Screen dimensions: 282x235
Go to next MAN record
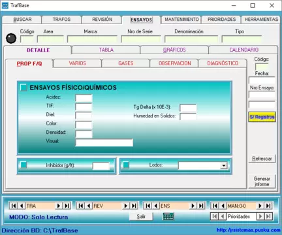coord(260,206)
